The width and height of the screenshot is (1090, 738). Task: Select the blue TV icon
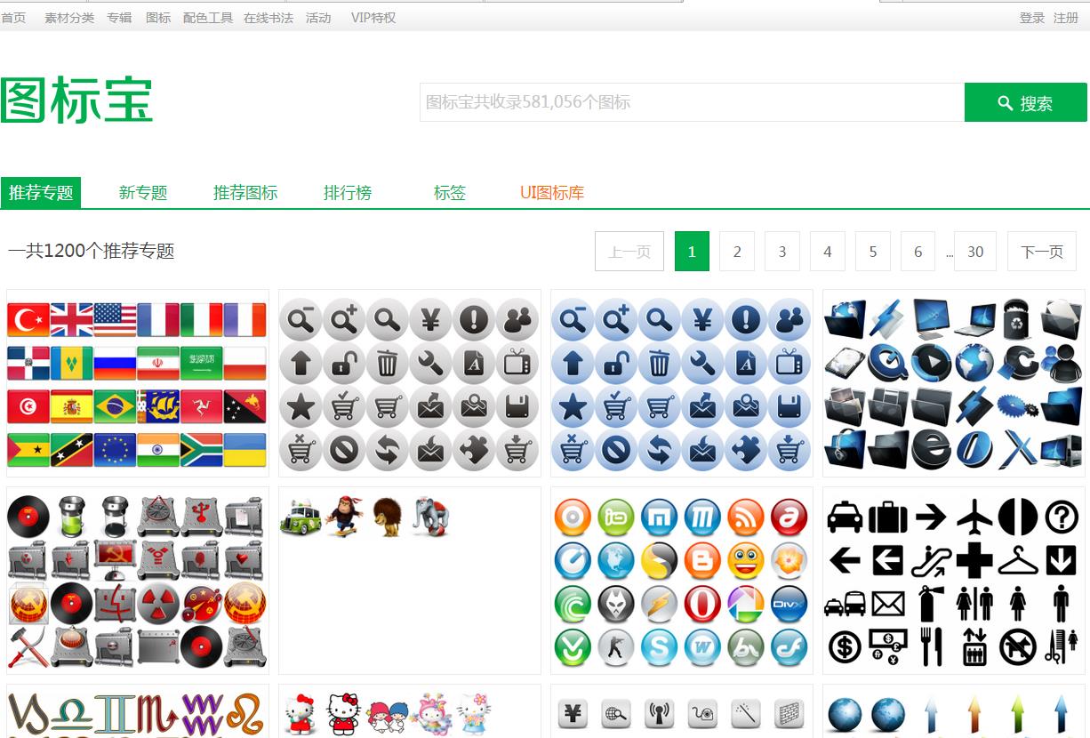(789, 364)
